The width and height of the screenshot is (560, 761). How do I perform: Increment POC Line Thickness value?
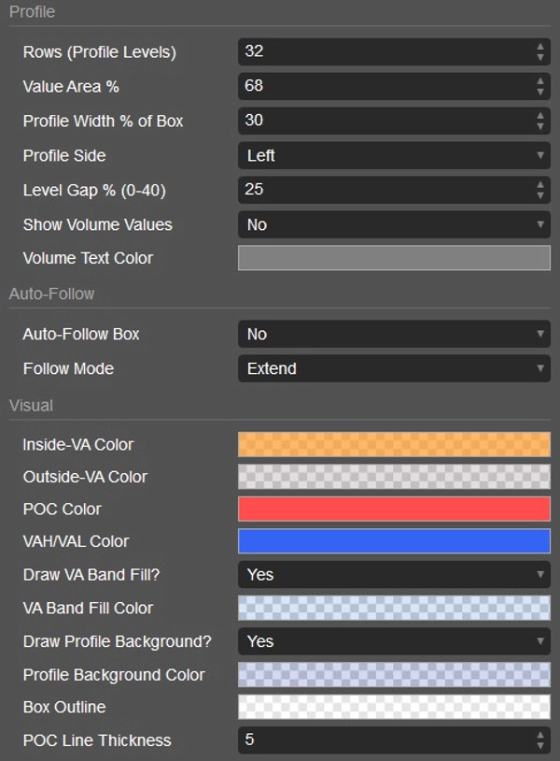pos(541,735)
